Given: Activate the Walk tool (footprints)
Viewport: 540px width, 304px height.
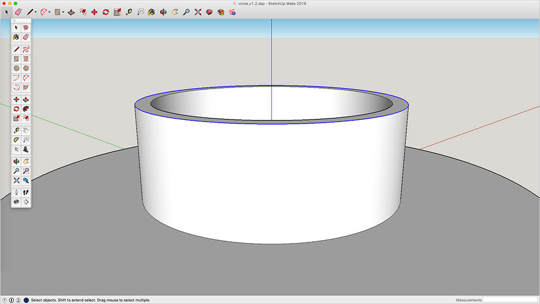Looking at the screenshot, I should tap(26, 192).
